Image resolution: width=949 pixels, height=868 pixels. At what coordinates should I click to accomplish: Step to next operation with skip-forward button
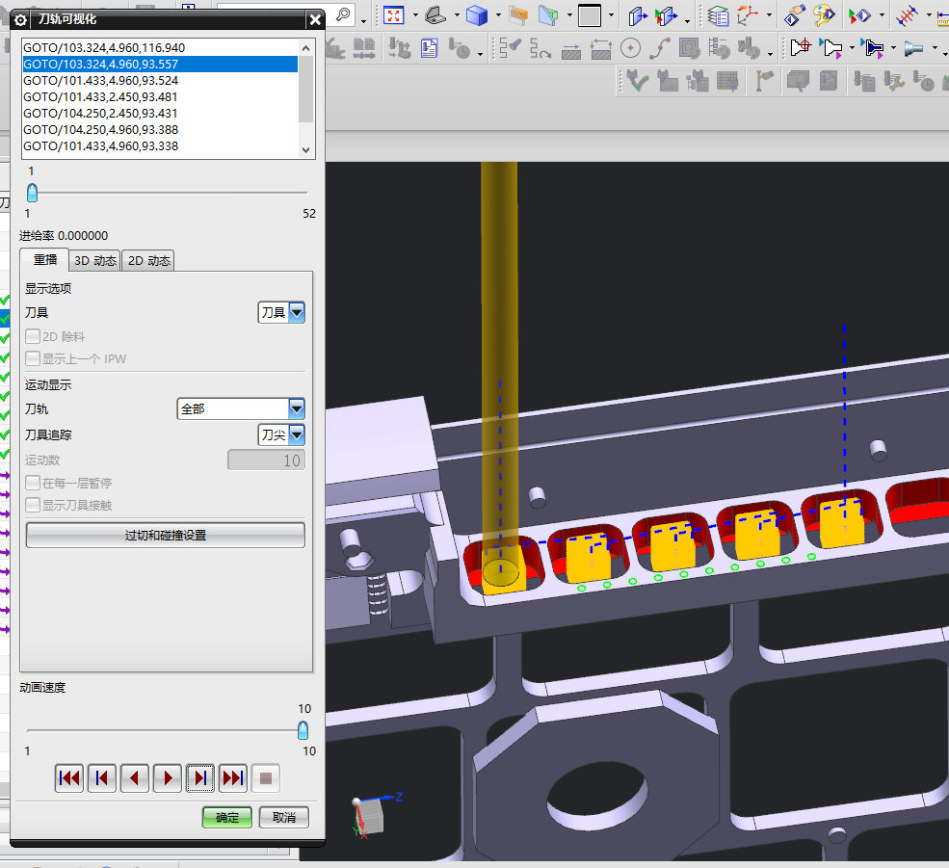(x=200, y=777)
